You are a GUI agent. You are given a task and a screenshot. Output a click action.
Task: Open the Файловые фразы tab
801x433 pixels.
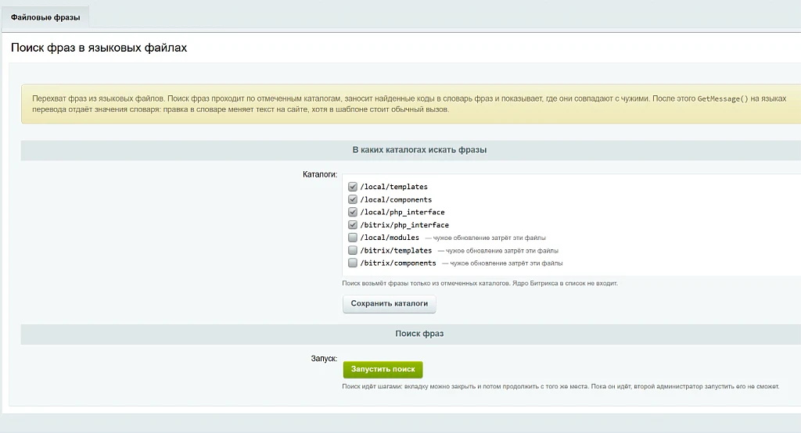[x=45, y=17]
